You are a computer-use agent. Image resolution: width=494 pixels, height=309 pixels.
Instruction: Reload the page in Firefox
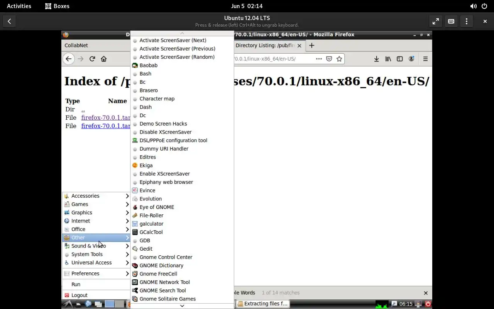pyautogui.click(x=92, y=59)
